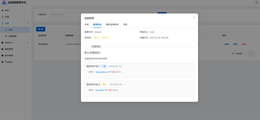Click the 设备管理 dialog title
This screenshot has width=260, height=120.
pyautogui.click(x=89, y=18)
